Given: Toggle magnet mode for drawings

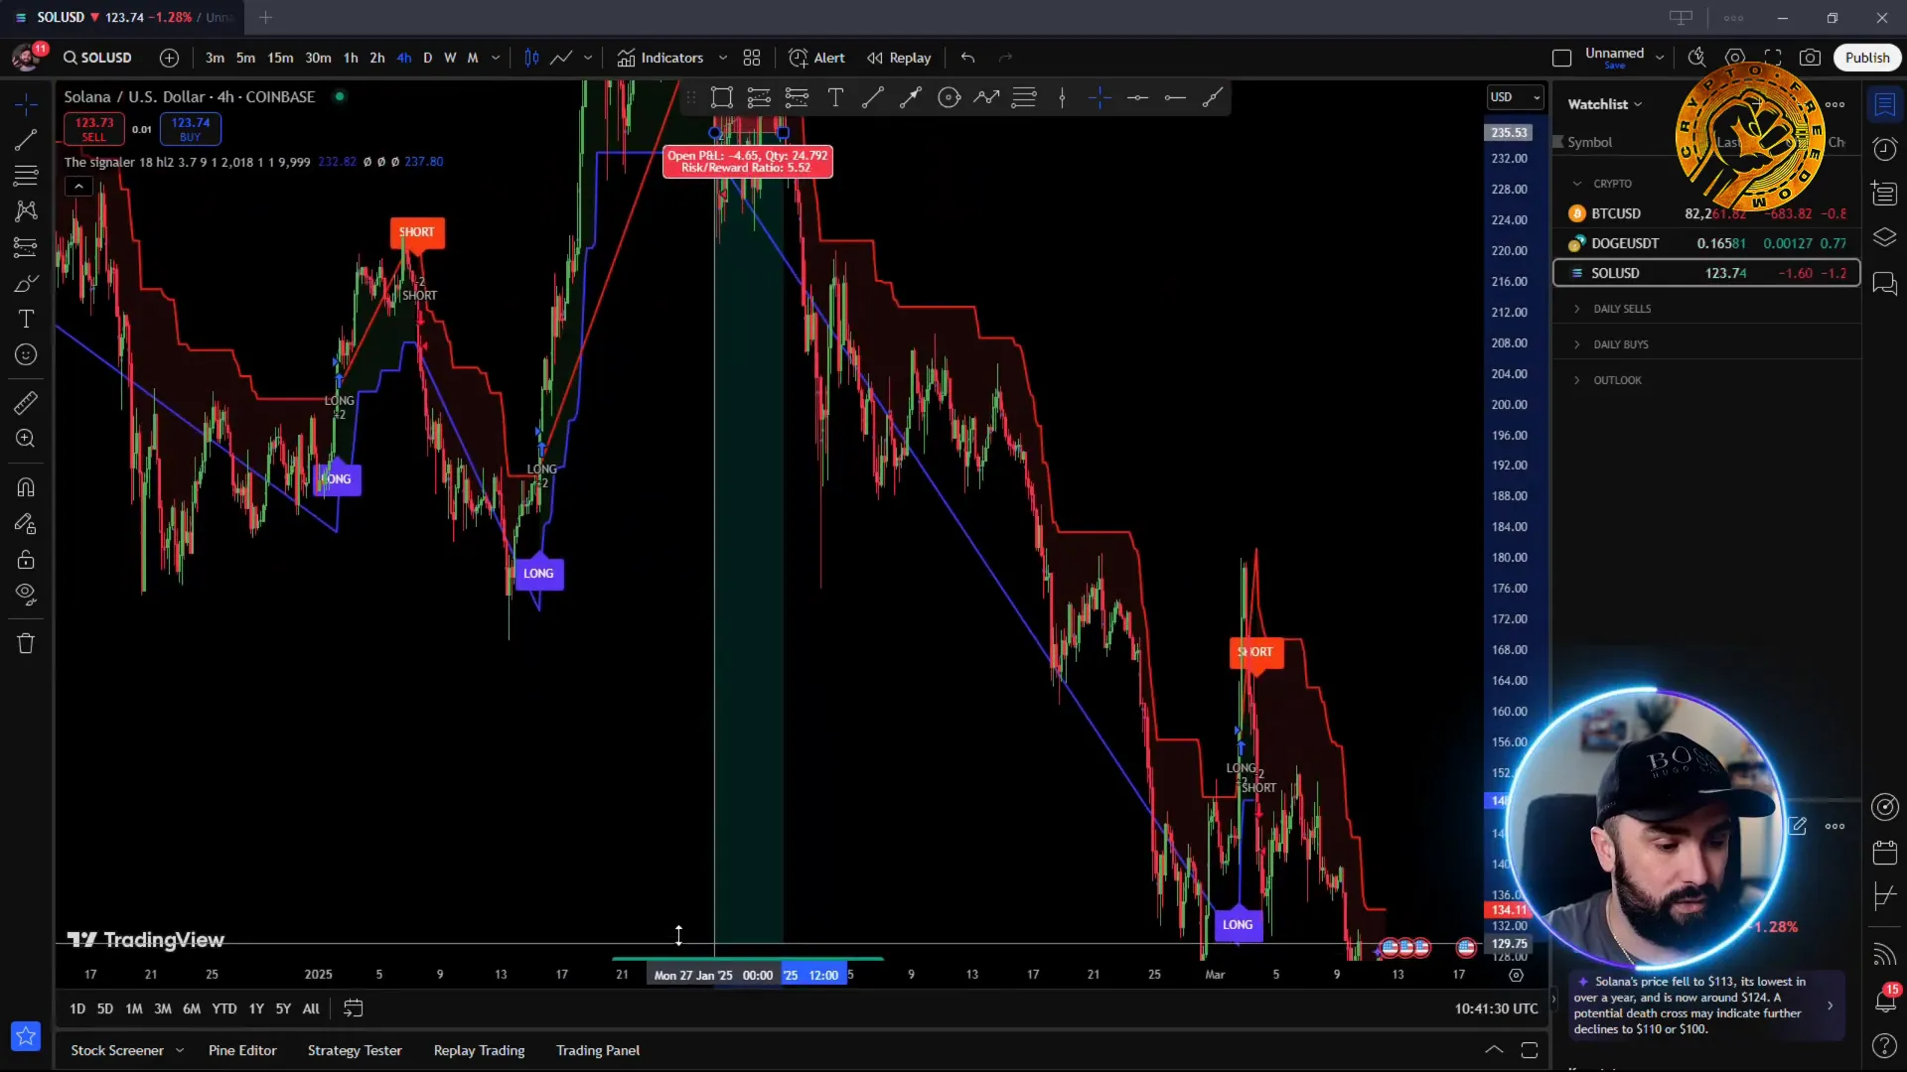Looking at the screenshot, I should click(26, 487).
